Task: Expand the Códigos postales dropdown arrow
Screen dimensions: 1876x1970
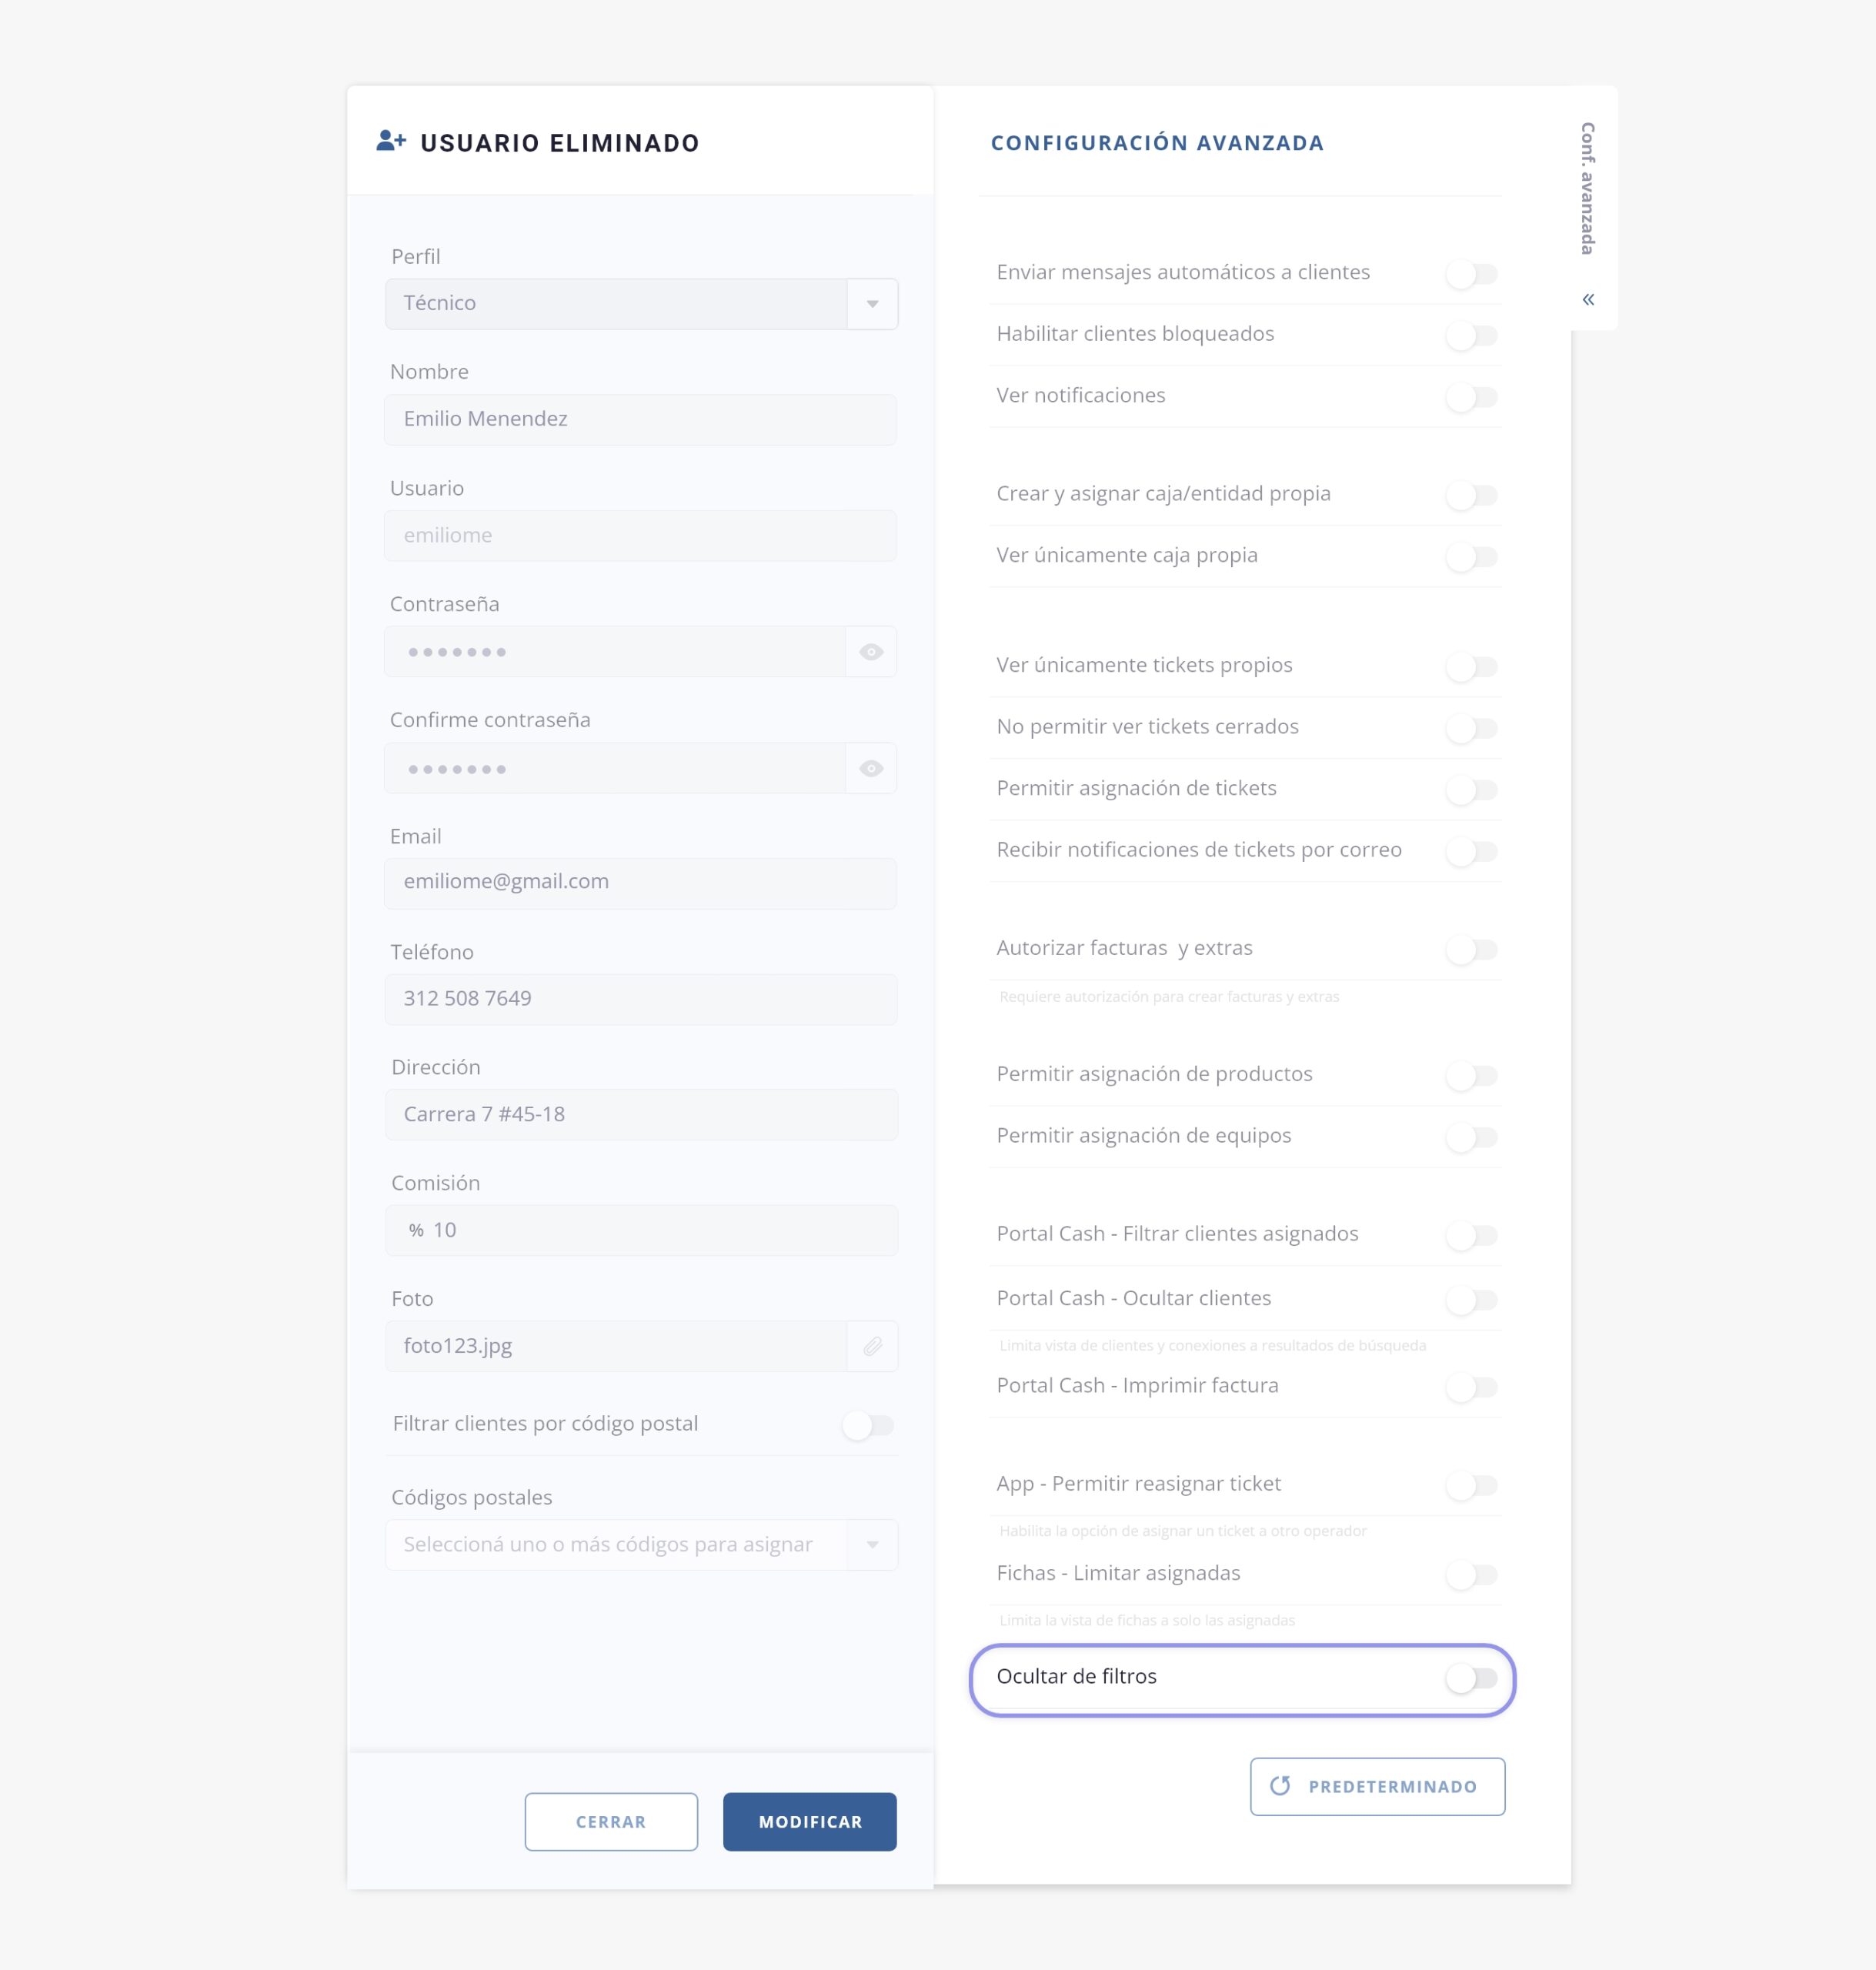Action: [872, 1545]
